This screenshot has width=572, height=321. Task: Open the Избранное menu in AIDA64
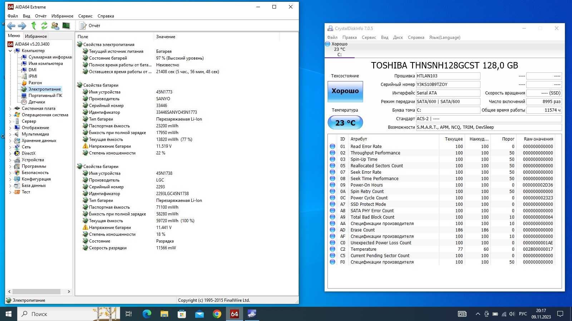(62, 16)
